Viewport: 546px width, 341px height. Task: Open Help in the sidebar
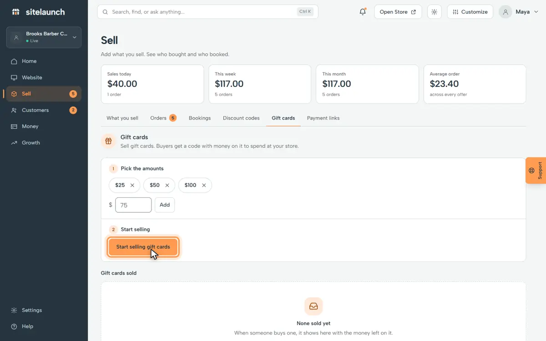[x=44, y=326]
